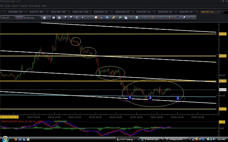The height and width of the screenshot is (142, 228).
Task: Click the current price 89.274 label
Action: click(223, 90)
